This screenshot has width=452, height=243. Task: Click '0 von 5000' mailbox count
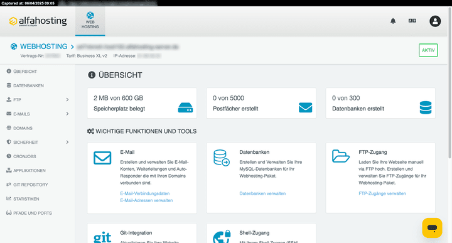229,98
